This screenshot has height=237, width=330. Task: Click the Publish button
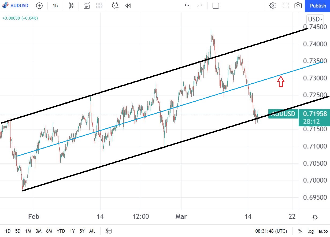click(318, 6)
